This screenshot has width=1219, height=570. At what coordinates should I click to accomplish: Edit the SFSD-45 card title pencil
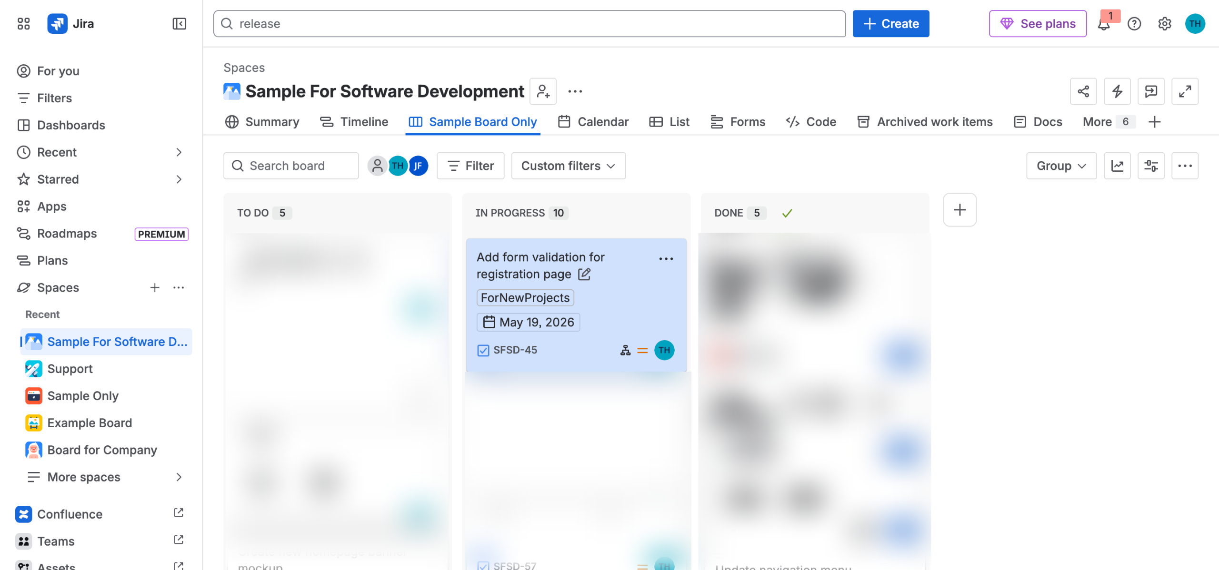pyautogui.click(x=584, y=274)
